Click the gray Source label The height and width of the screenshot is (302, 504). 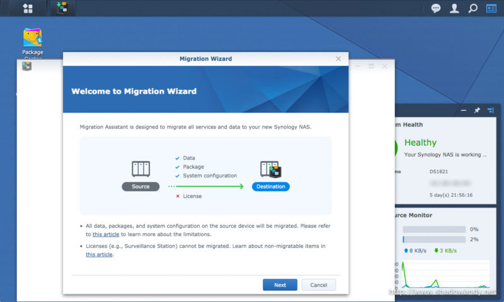pyautogui.click(x=140, y=186)
